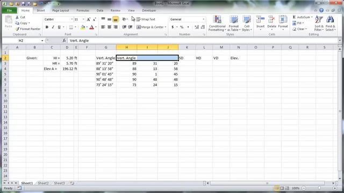Screen dimensions: 344x193
Task: Click Increase Decimal icon
Action: click(197, 27)
